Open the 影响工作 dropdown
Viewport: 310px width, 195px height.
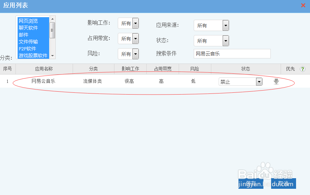point(128,23)
